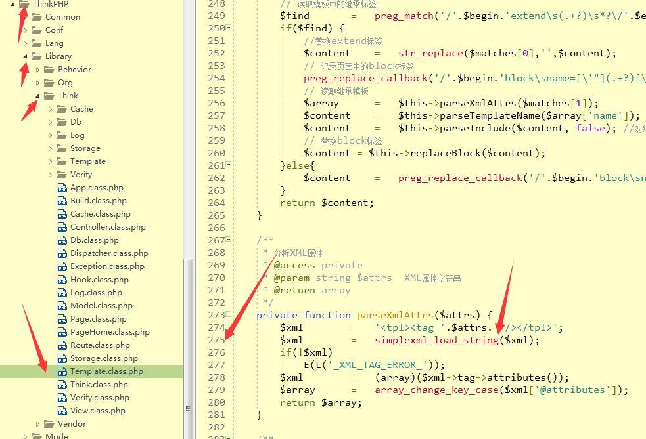
Task: Click the Behavior folder icon
Action: (x=49, y=70)
